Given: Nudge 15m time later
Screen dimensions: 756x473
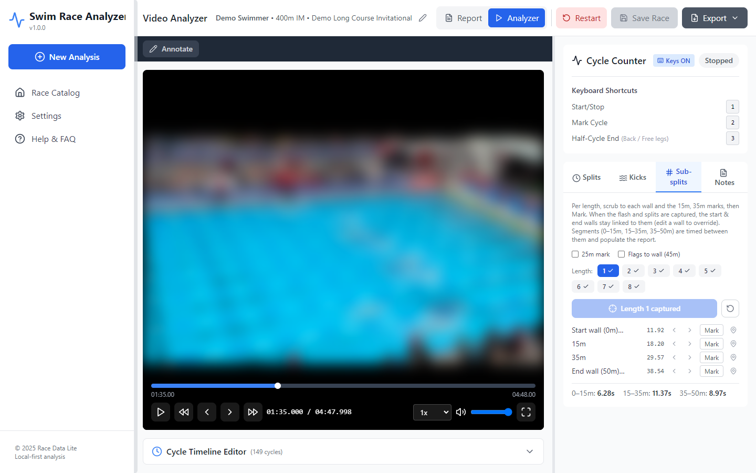Looking at the screenshot, I should pyautogui.click(x=690, y=344).
